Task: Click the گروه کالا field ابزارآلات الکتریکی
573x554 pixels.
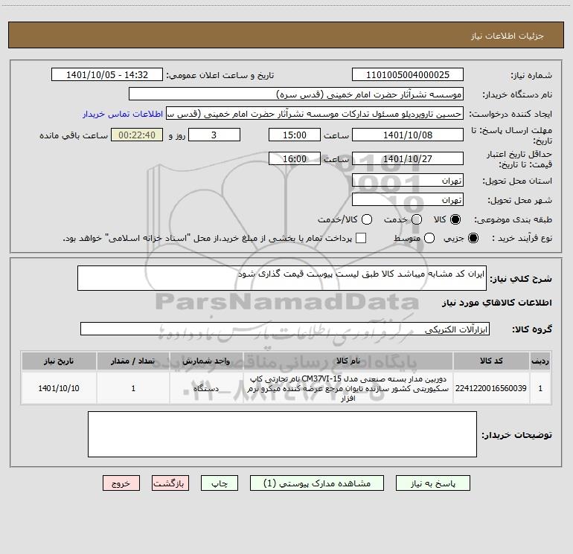Action: tap(285, 329)
